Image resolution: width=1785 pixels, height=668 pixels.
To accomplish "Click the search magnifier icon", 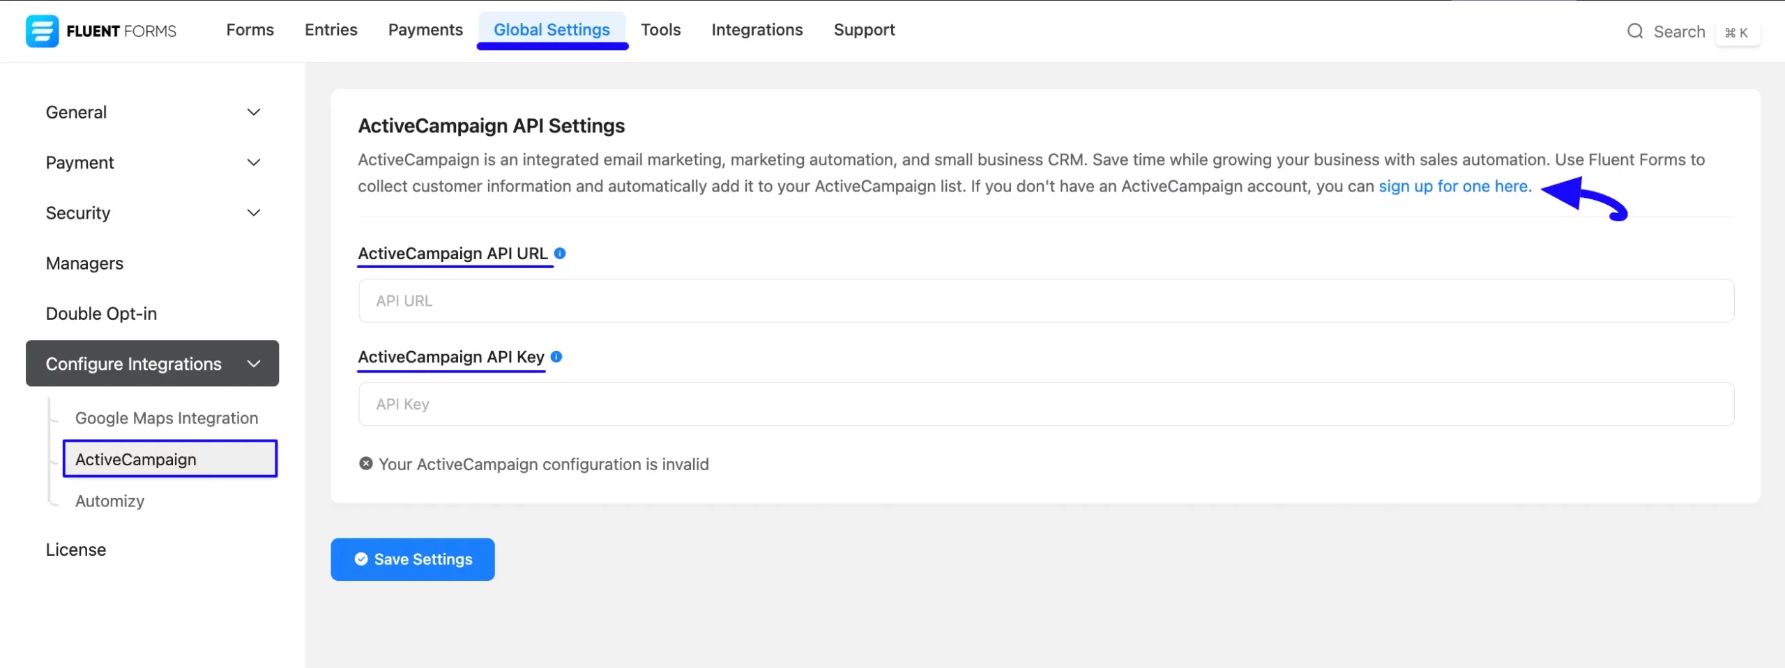I will pos(1635,31).
